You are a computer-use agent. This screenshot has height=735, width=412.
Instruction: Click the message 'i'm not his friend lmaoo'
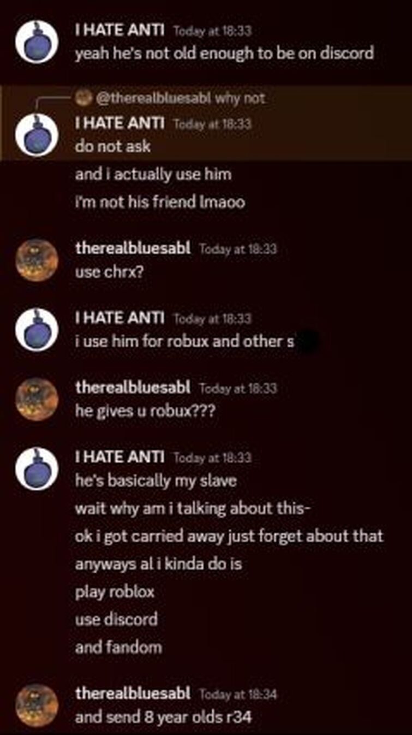[x=160, y=203]
